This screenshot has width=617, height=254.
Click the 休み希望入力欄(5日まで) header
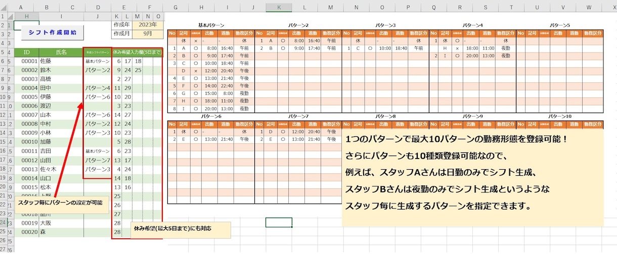(137, 53)
